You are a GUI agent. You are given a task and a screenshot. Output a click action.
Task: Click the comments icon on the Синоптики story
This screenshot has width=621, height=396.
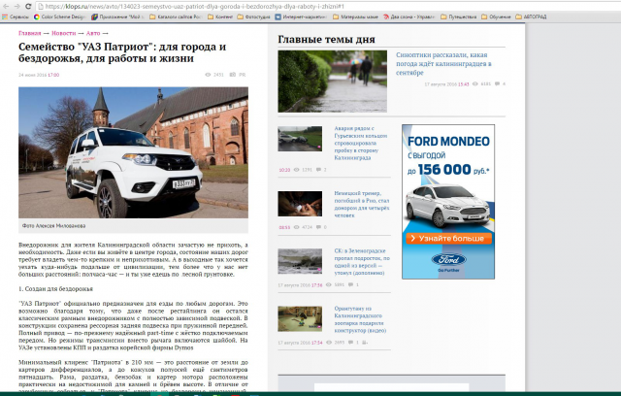(497, 83)
